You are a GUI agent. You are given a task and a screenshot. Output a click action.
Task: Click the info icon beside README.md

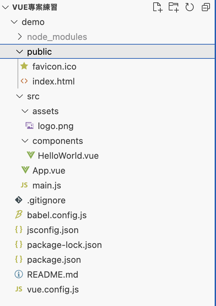19,274
